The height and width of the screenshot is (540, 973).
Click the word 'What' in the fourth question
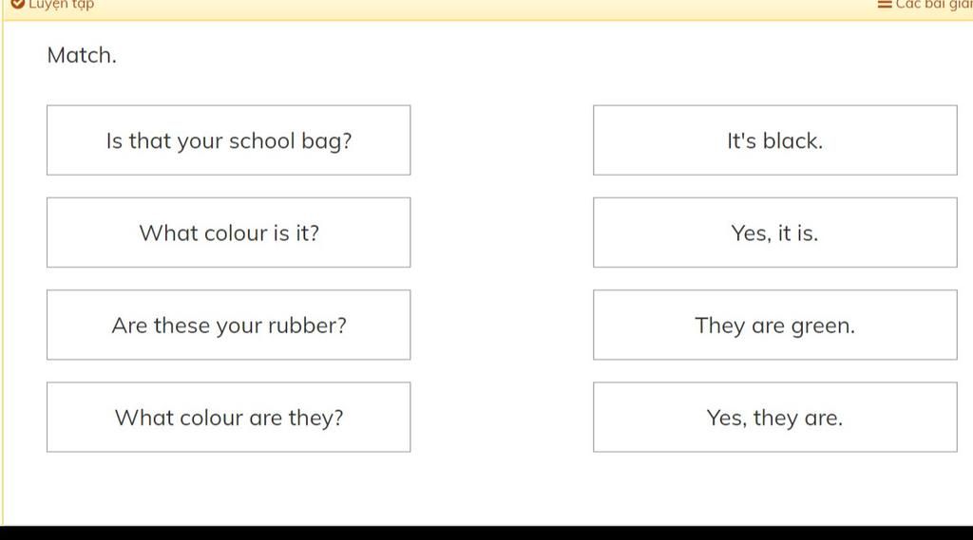[144, 418]
